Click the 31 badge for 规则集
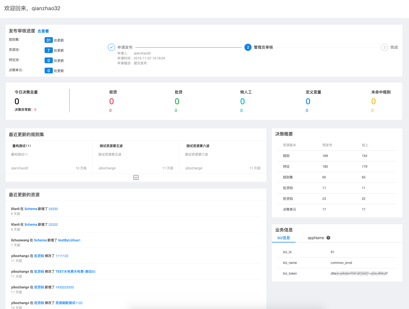Screen dimensions: 409x309 click(x=48, y=40)
